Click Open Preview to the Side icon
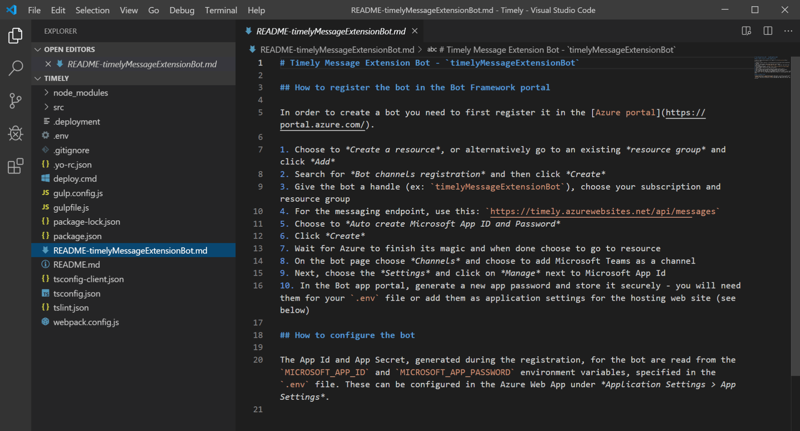Image resolution: width=800 pixels, height=431 pixels. [x=746, y=31]
